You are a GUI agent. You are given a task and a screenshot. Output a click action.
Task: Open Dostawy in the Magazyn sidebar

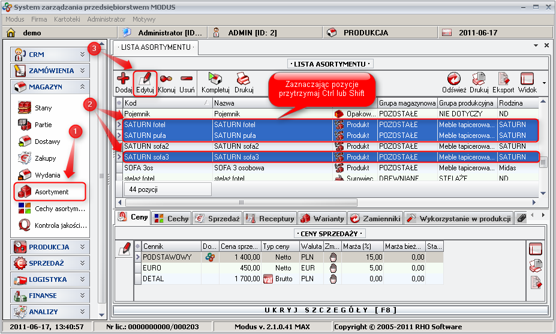pyautogui.click(x=47, y=142)
